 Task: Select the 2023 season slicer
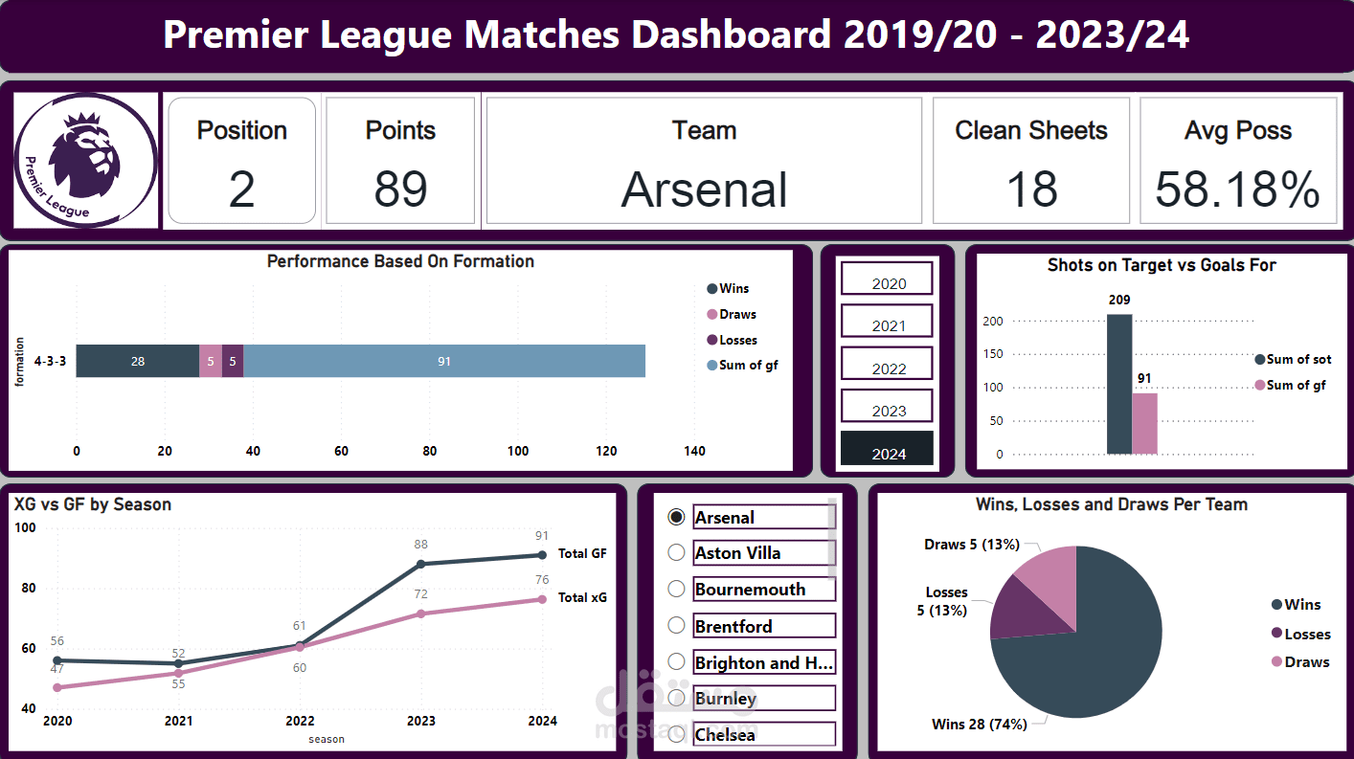point(887,406)
